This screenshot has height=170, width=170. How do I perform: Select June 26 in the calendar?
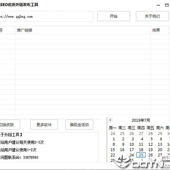132,134
